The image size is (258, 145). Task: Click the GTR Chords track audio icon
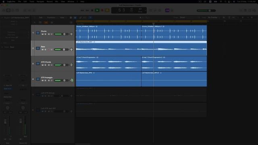coord(38,64)
